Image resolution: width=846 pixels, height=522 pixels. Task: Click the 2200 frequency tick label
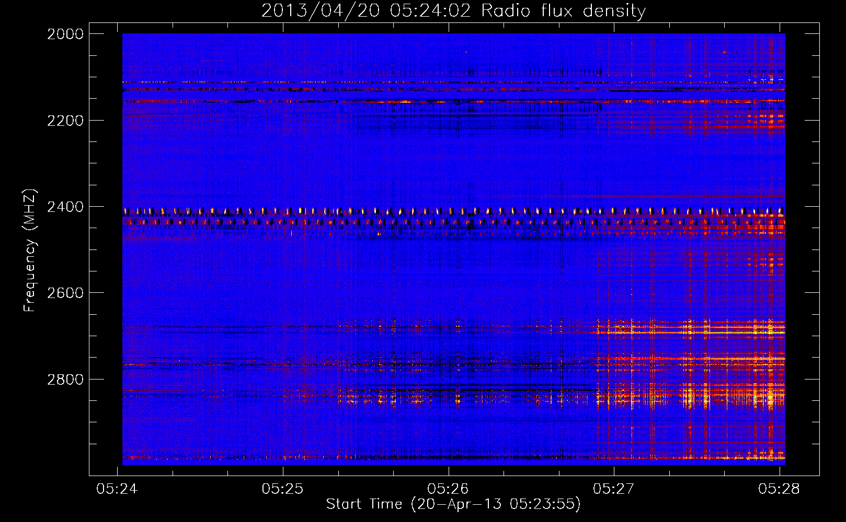point(65,121)
